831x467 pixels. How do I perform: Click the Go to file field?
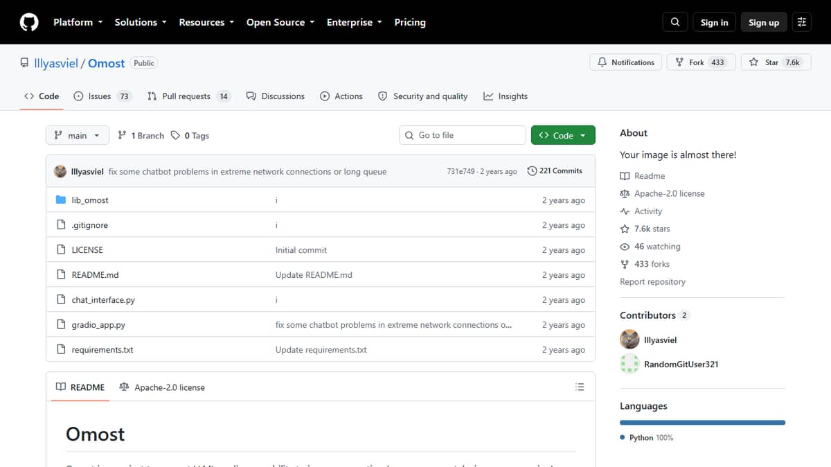463,135
